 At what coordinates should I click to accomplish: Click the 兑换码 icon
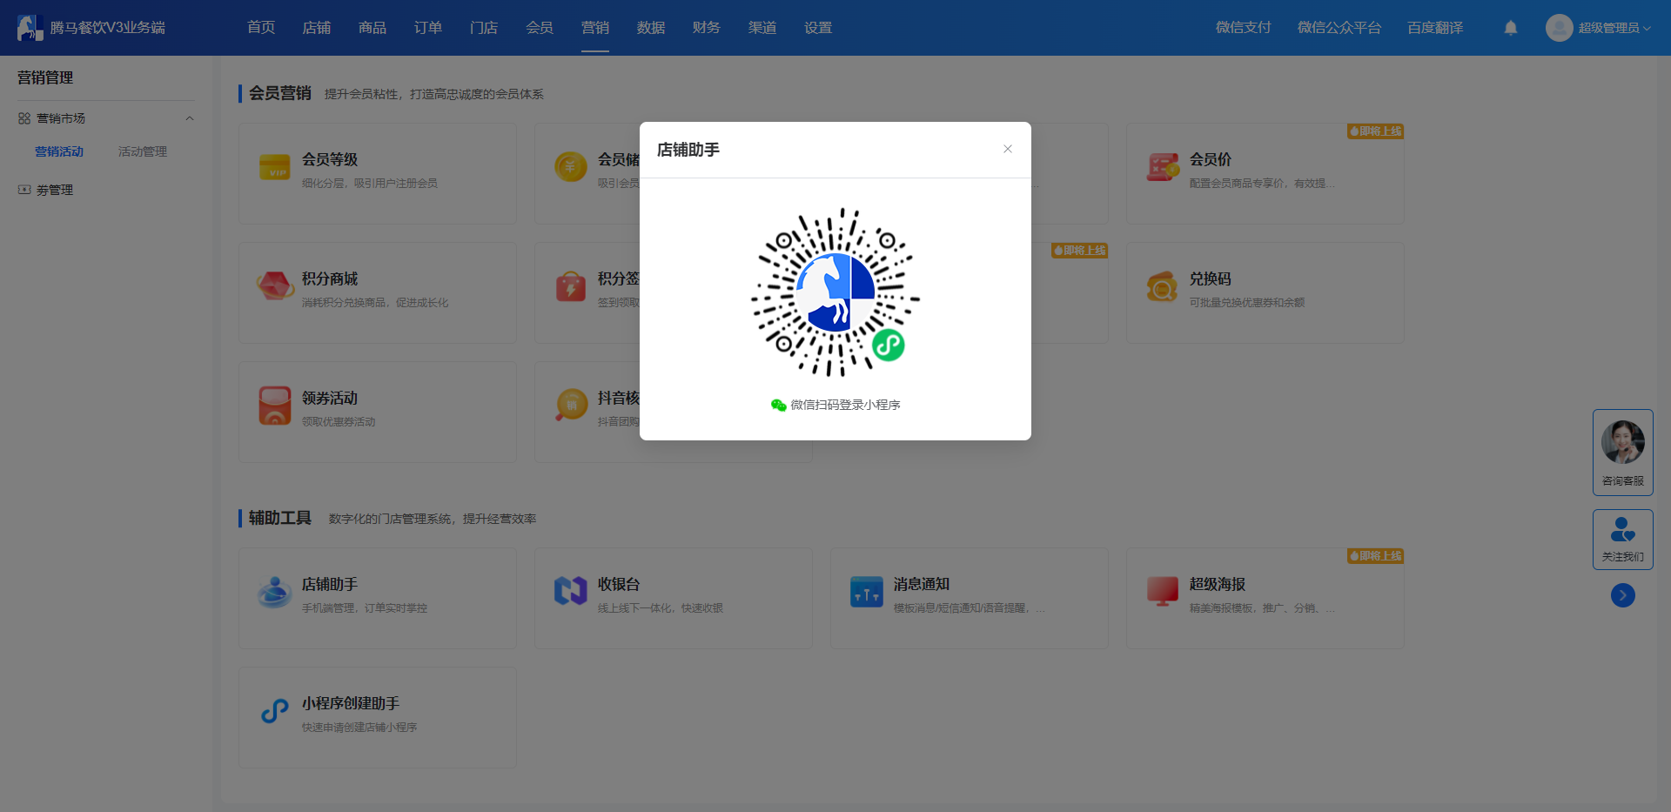pyautogui.click(x=1162, y=286)
